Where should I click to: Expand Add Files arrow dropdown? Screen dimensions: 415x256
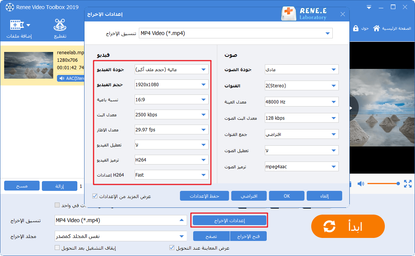[28, 25]
